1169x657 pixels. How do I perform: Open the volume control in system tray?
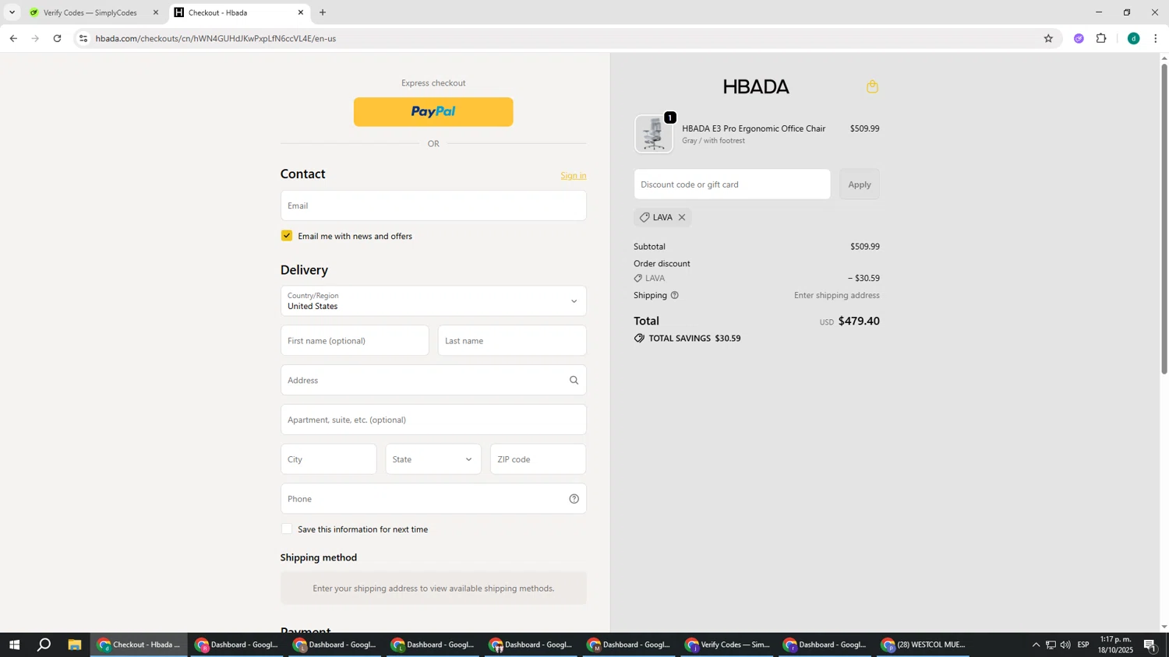[1065, 645]
